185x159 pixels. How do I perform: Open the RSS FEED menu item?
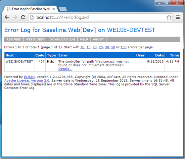(x=14, y=39)
